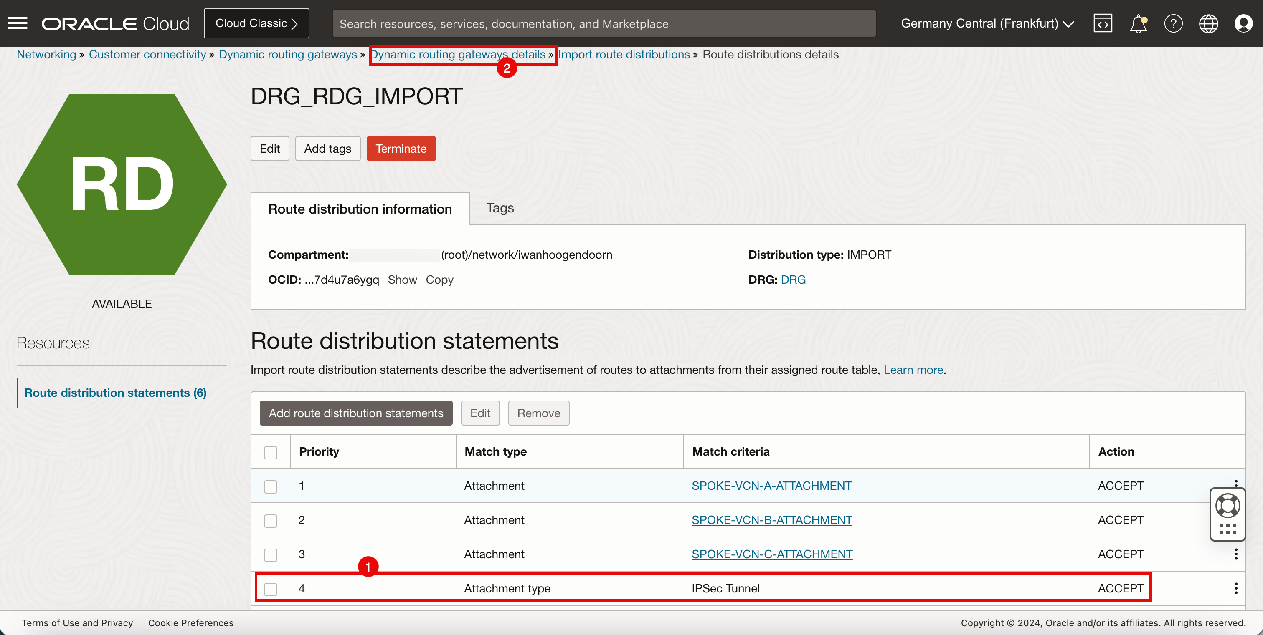
Task: Click Add route distribution statements button
Action: [356, 413]
